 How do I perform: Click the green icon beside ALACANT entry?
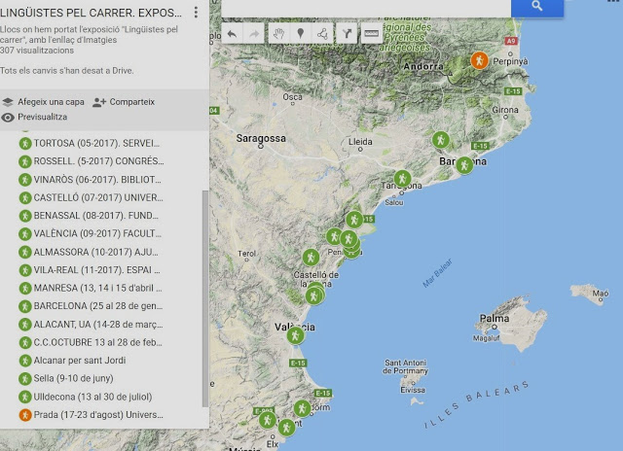coord(25,325)
